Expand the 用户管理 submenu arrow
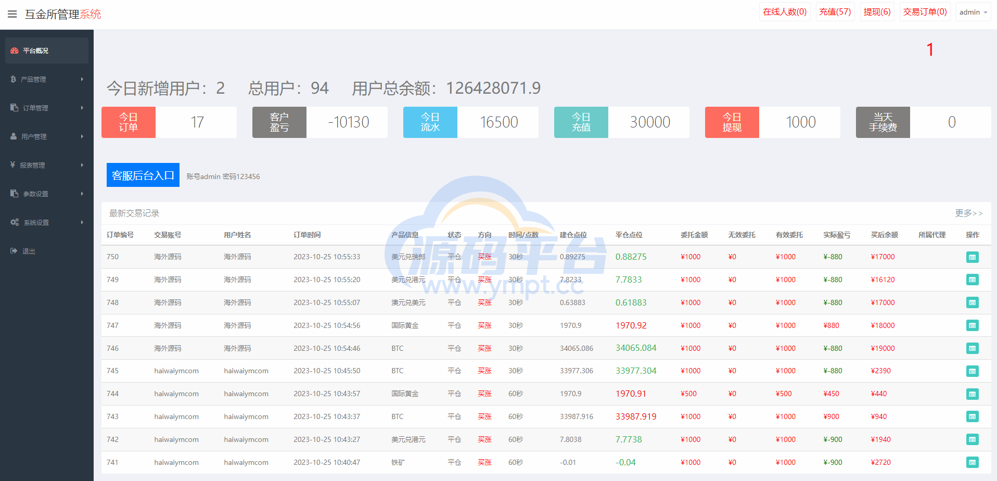This screenshot has height=481, width=997. coord(82,136)
